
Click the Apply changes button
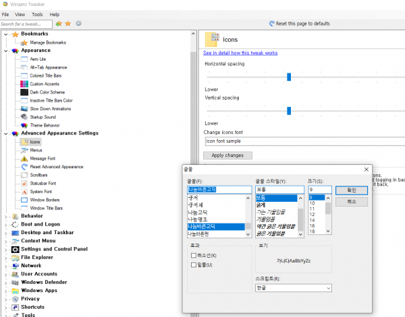click(227, 155)
